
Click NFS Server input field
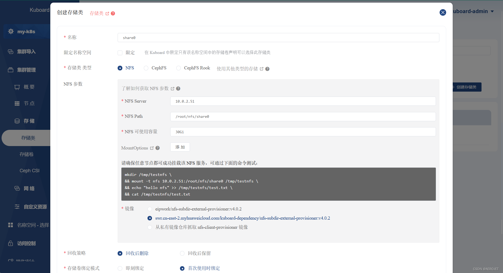click(x=303, y=101)
